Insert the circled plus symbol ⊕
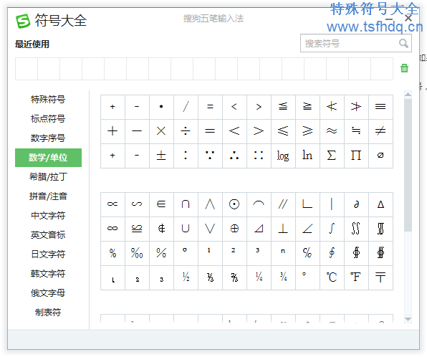Image resolution: width=427 pixels, height=357 pixels. [x=234, y=229]
